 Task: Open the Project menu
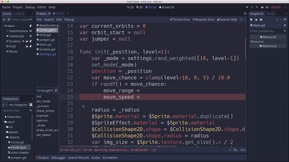pyautogui.click(x=18, y=7)
